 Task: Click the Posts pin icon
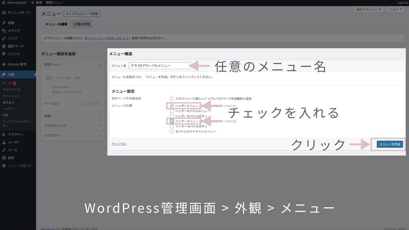pyautogui.click(x=4, y=23)
